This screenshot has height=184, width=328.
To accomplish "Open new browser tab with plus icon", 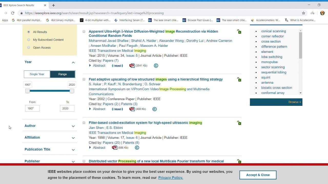I will coord(53,5).
